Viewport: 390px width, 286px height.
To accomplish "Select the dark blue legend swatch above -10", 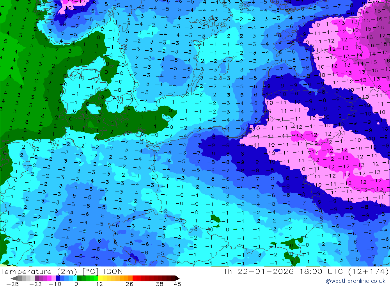I will [58, 278].
